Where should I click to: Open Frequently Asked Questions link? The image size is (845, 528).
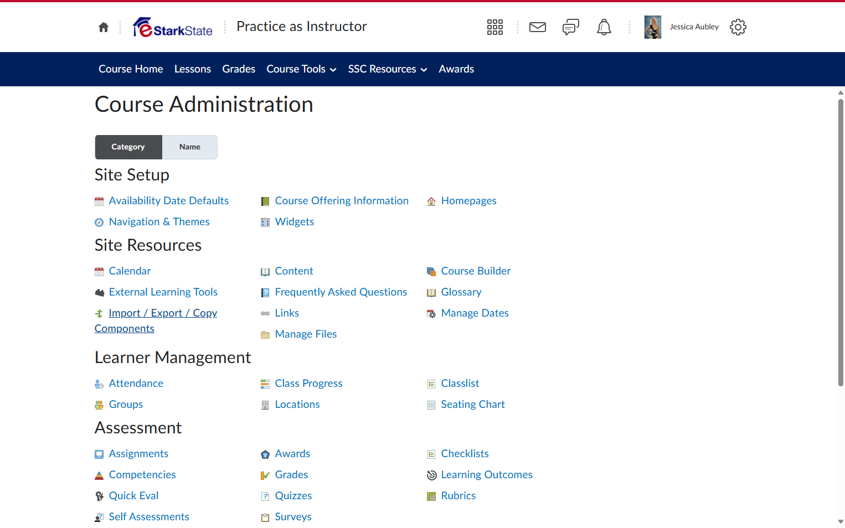point(341,292)
